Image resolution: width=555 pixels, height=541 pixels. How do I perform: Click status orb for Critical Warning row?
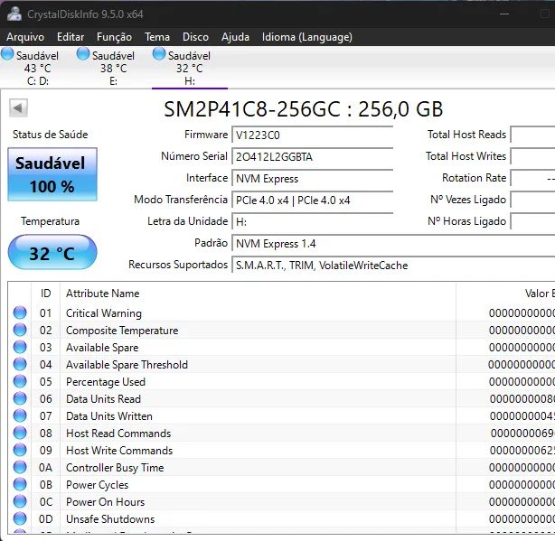coord(20,312)
